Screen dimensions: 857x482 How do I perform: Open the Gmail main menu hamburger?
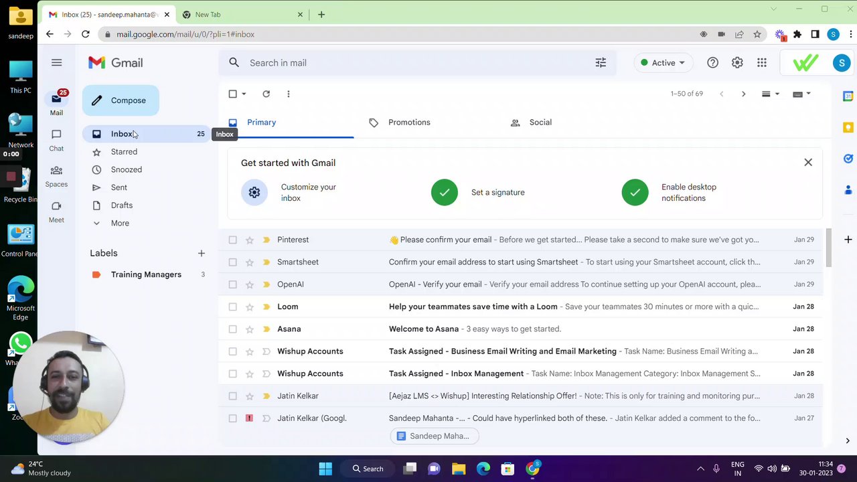57,63
